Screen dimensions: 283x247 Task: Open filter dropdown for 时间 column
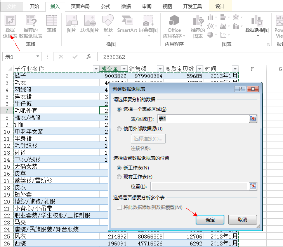pos(235,69)
